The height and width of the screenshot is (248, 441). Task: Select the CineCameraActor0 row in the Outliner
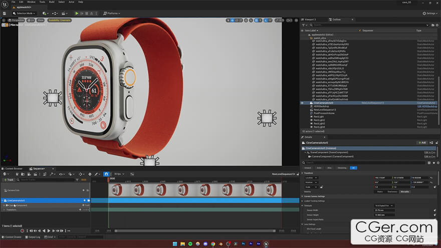pyautogui.click(x=369, y=103)
